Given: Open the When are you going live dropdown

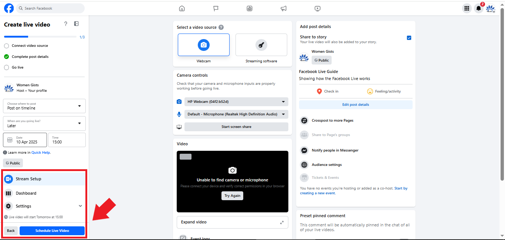Looking at the screenshot, I should (44, 124).
